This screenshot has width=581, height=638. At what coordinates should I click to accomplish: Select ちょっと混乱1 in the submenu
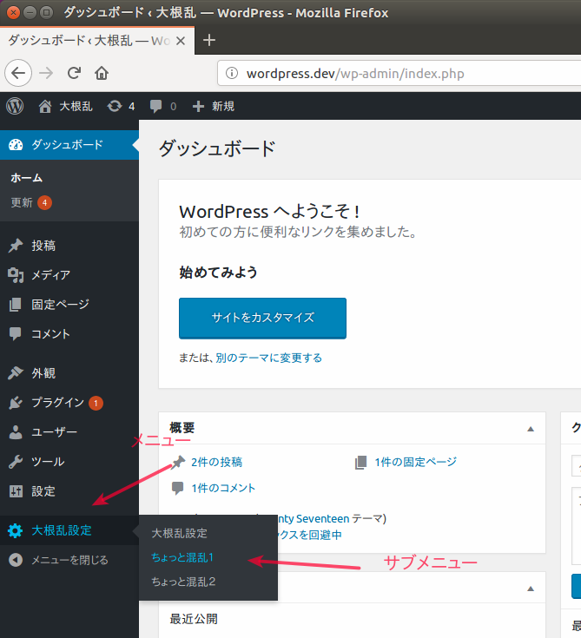point(182,557)
